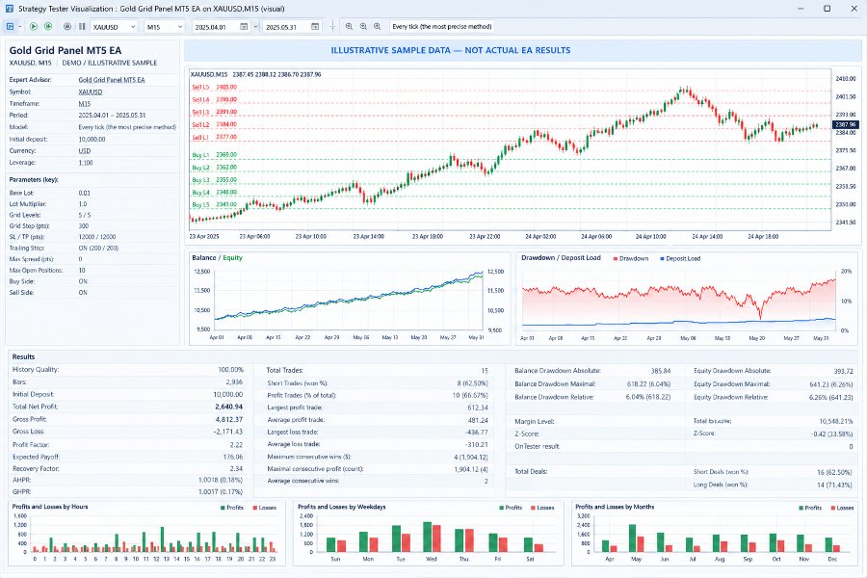Stop the visual test with the stop icon
This screenshot has width=867, height=578.
coord(67,27)
